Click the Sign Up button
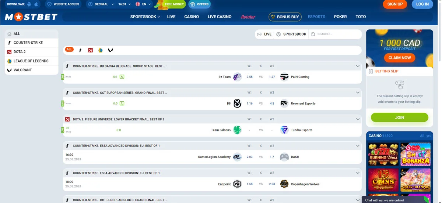 coord(395,4)
